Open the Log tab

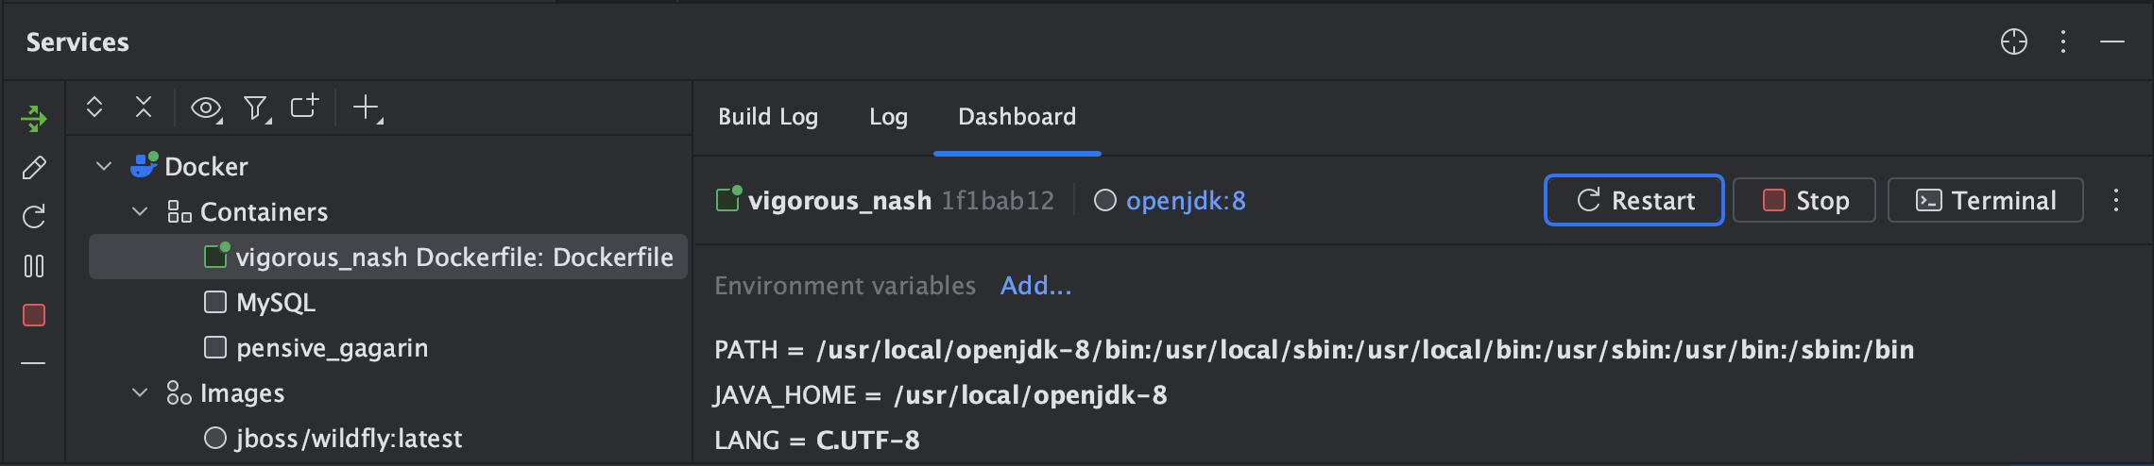click(x=888, y=117)
